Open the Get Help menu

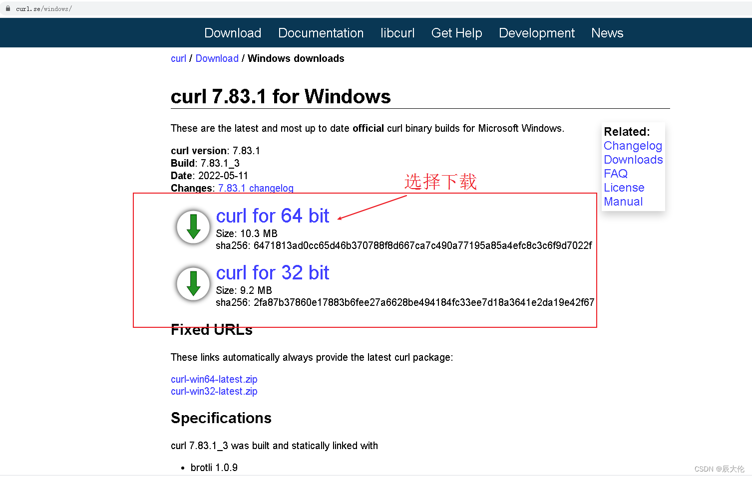coord(456,33)
